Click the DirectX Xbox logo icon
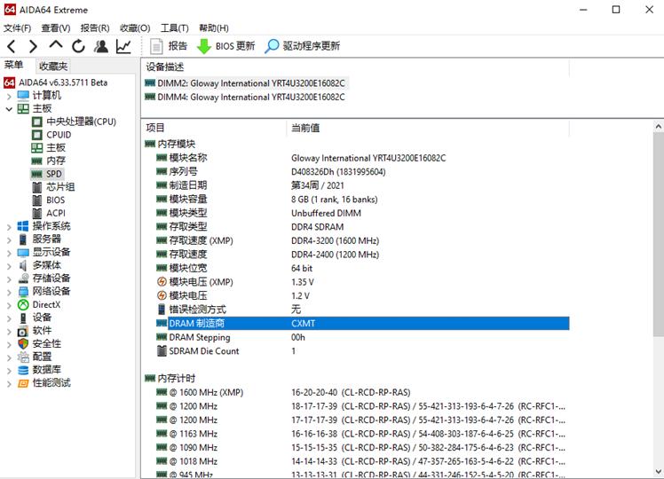The height and width of the screenshot is (479, 664). [23, 304]
